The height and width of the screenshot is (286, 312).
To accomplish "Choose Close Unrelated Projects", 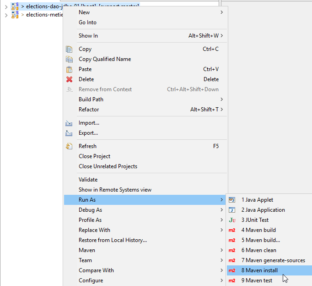I will click(108, 166).
